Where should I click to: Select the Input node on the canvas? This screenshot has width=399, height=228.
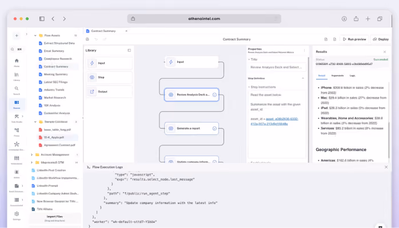(x=191, y=62)
